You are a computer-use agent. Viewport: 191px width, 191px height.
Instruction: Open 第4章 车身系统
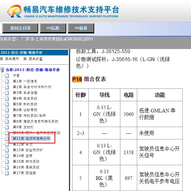tap(25, 98)
